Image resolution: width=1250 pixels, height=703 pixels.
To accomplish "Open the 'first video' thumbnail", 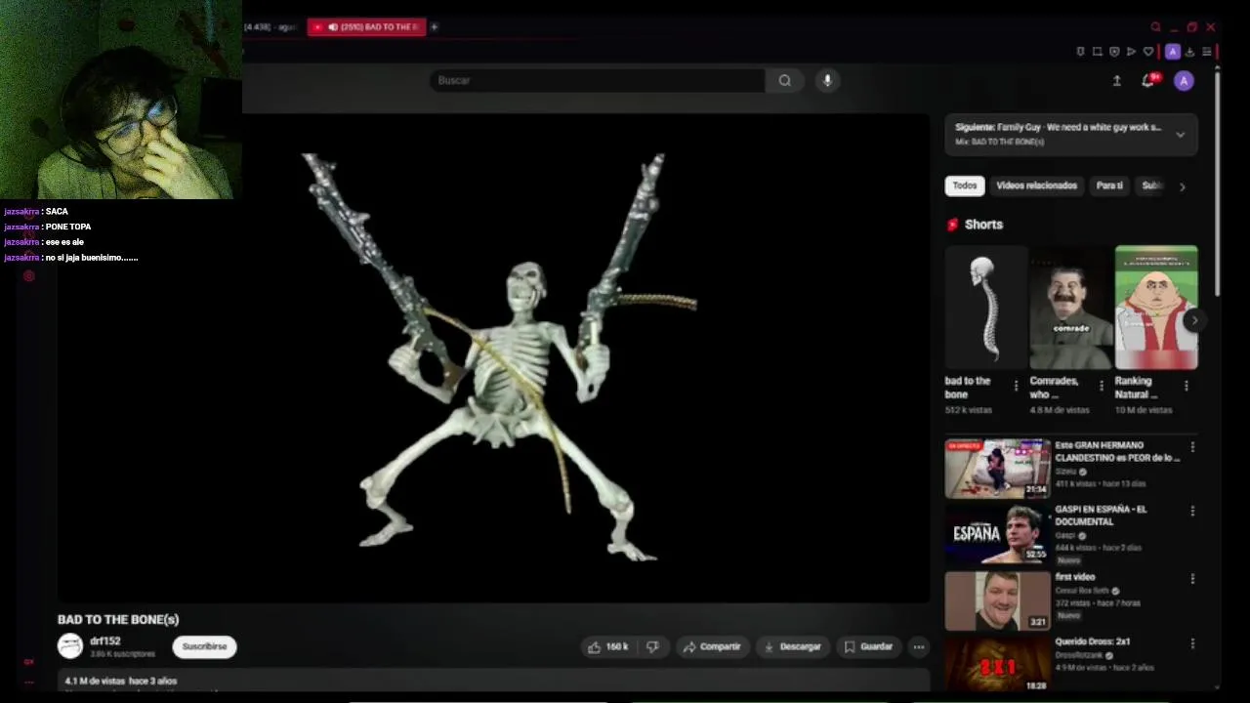I will [997, 600].
